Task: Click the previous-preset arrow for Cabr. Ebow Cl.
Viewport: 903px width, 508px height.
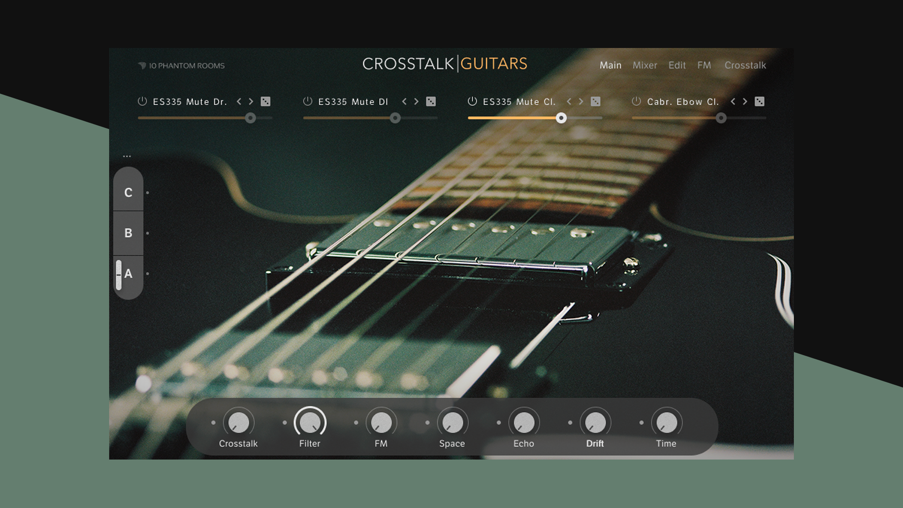Action: point(733,101)
